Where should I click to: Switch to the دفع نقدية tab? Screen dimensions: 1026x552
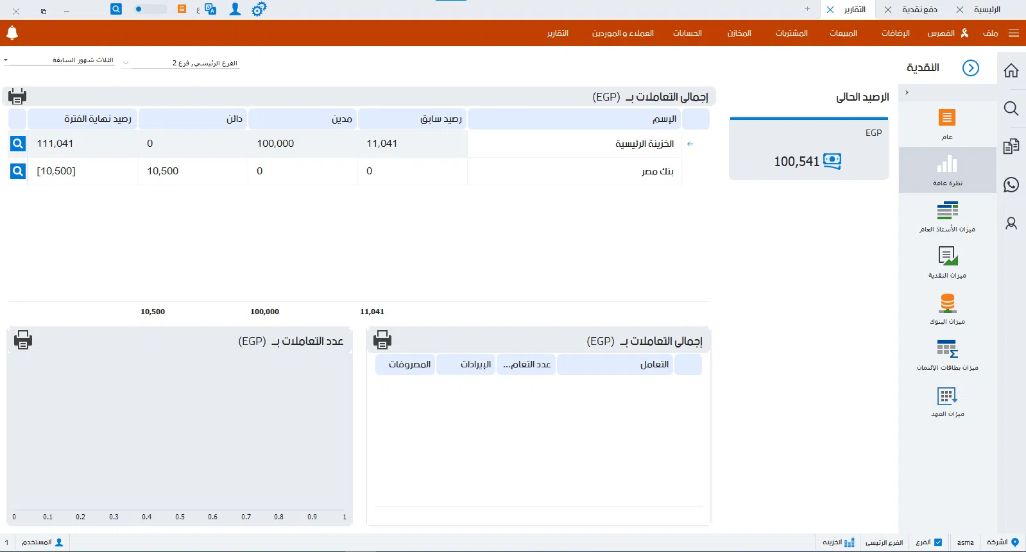(919, 10)
